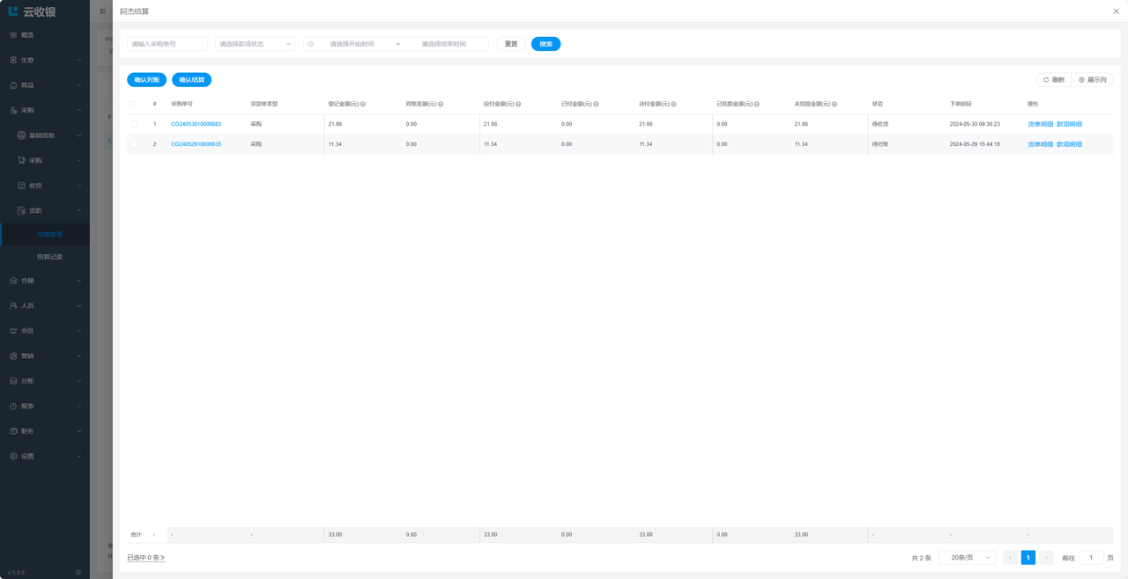Click the settings gear icon beside version number
Image resolution: width=1128 pixels, height=579 pixels.
78,572
